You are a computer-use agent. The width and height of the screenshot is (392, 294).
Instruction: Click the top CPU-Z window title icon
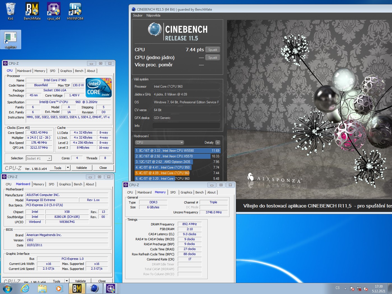[5, 63]
